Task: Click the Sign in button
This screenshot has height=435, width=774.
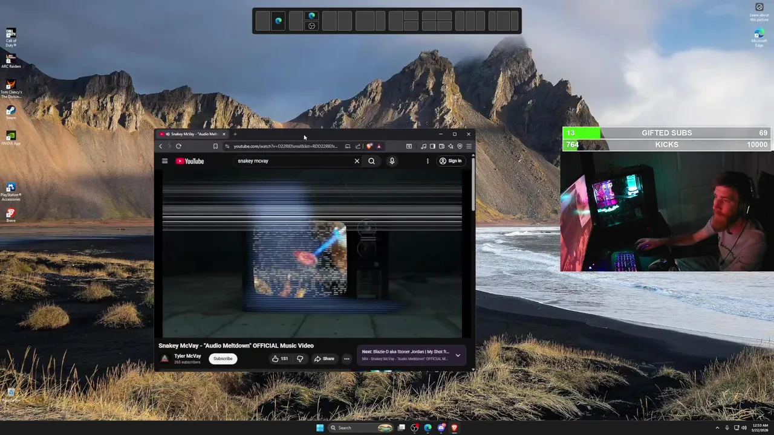Action: [450, 161]
